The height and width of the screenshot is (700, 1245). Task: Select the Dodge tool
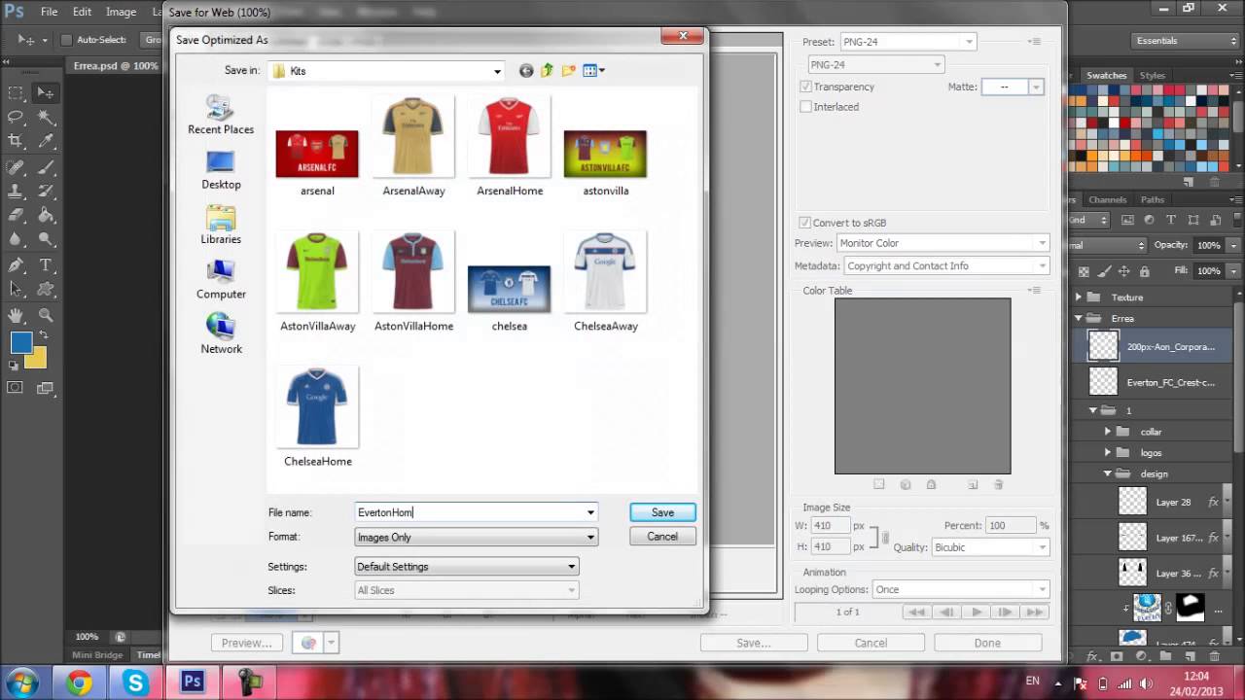pyautogui.click(x=46, y=240)
